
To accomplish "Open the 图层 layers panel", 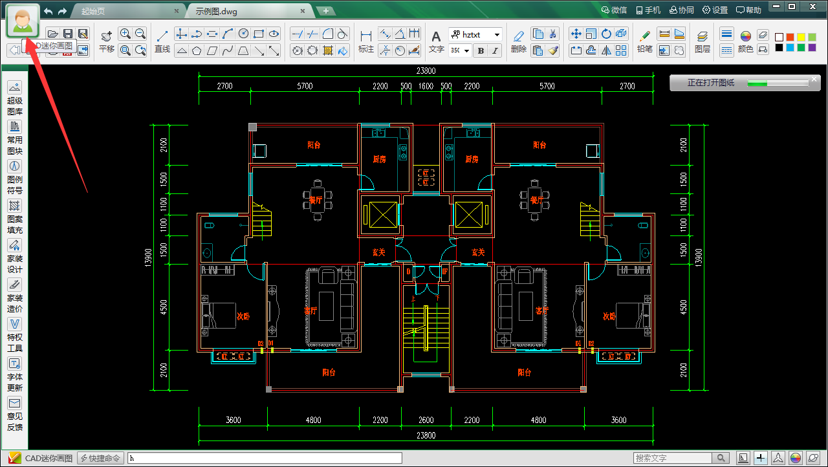I will click(702, 40).
